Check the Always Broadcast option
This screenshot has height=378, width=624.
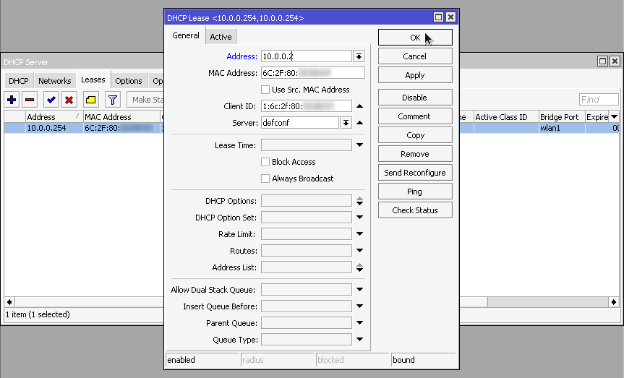(x=265, y=179)
